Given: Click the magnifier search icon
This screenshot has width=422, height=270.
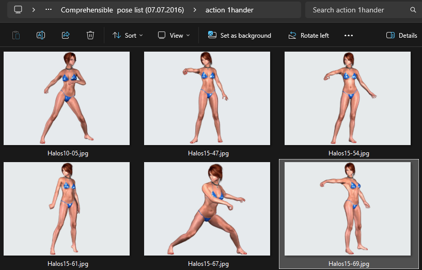Looking at the screenshot, I should (x=413, y=10).
